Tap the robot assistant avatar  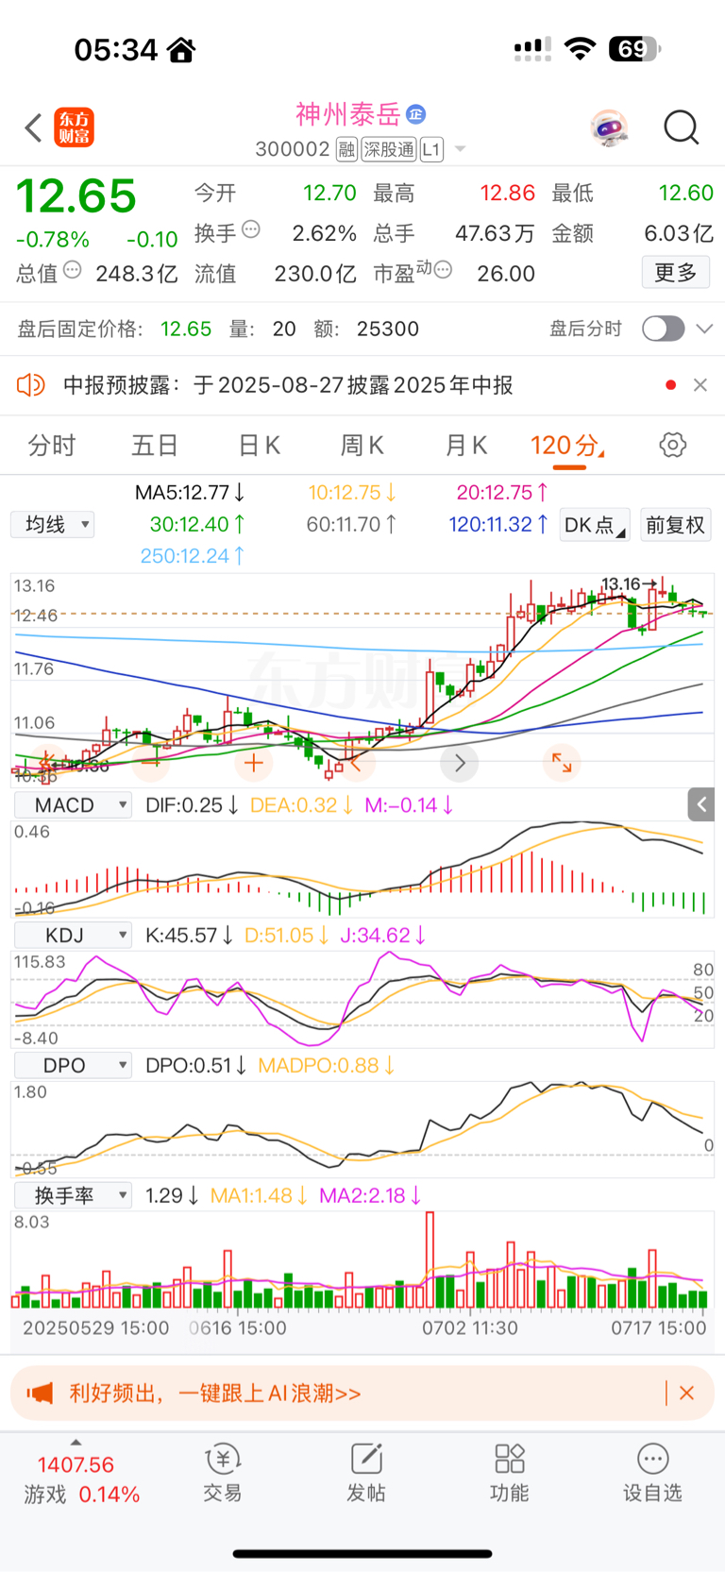click(x=610, y=127)
